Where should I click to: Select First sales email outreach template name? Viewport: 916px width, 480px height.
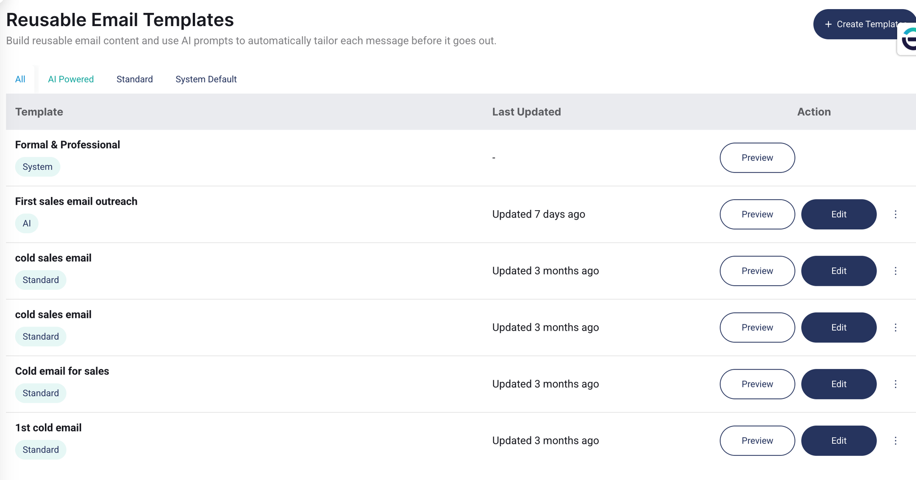[x=76, y=202]
